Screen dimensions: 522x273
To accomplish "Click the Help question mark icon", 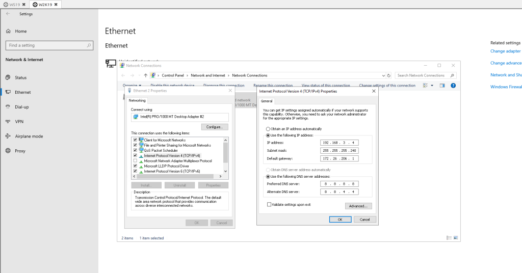I will coord(453,86).
